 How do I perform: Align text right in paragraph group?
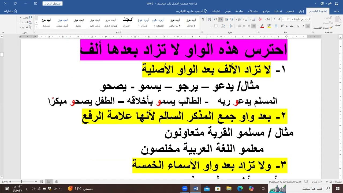[x=253, y=26]
